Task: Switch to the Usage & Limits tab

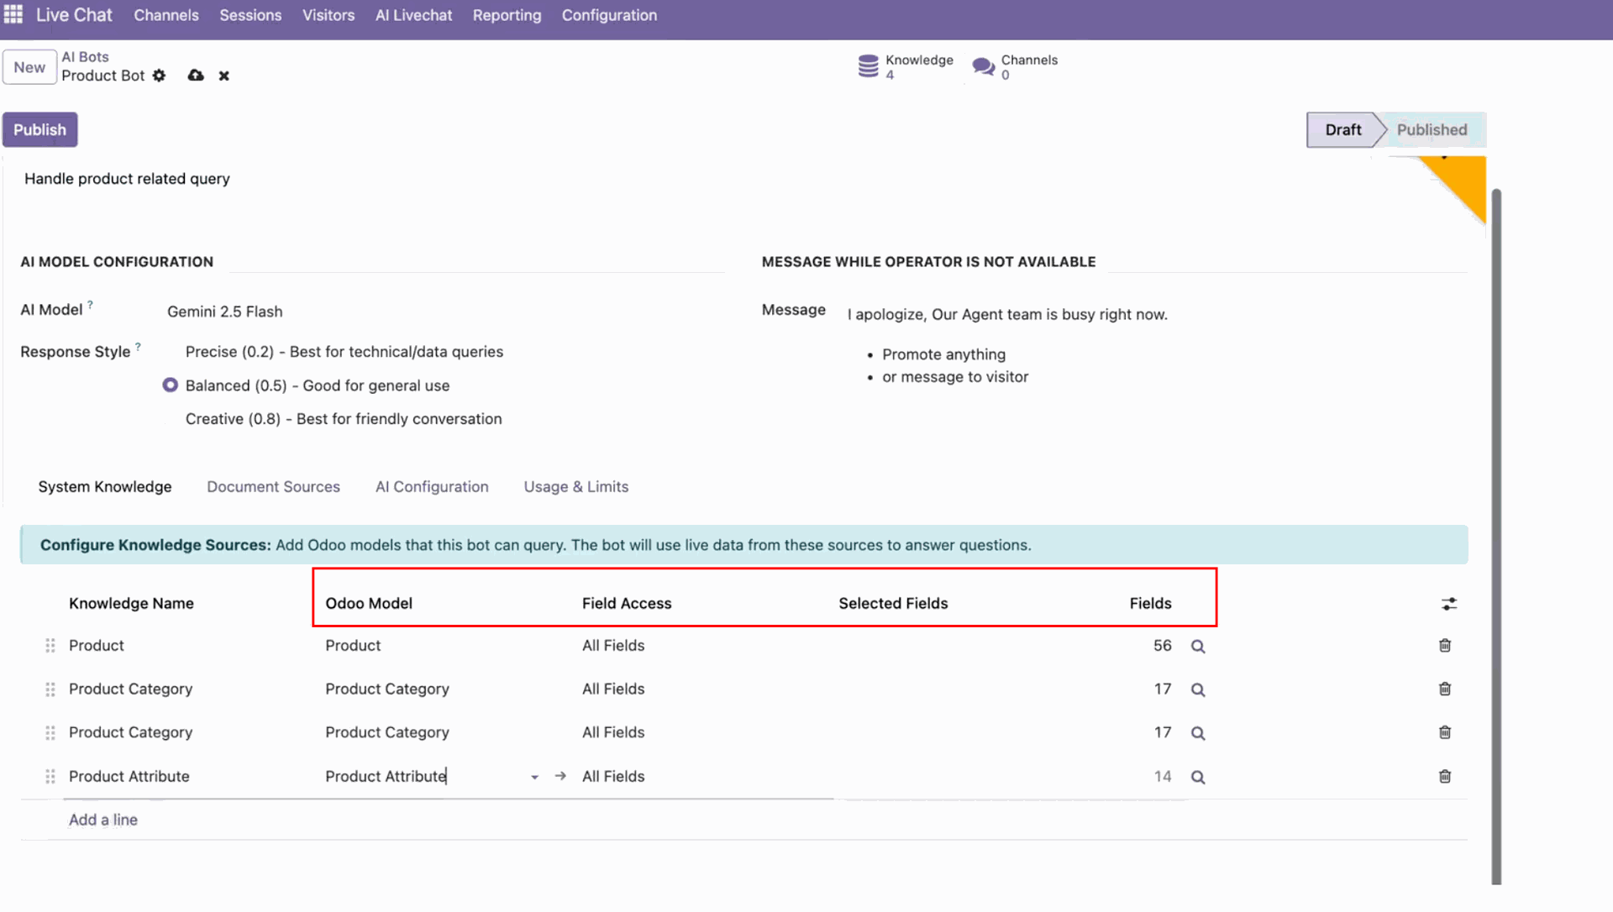Action: coord(575,487)
